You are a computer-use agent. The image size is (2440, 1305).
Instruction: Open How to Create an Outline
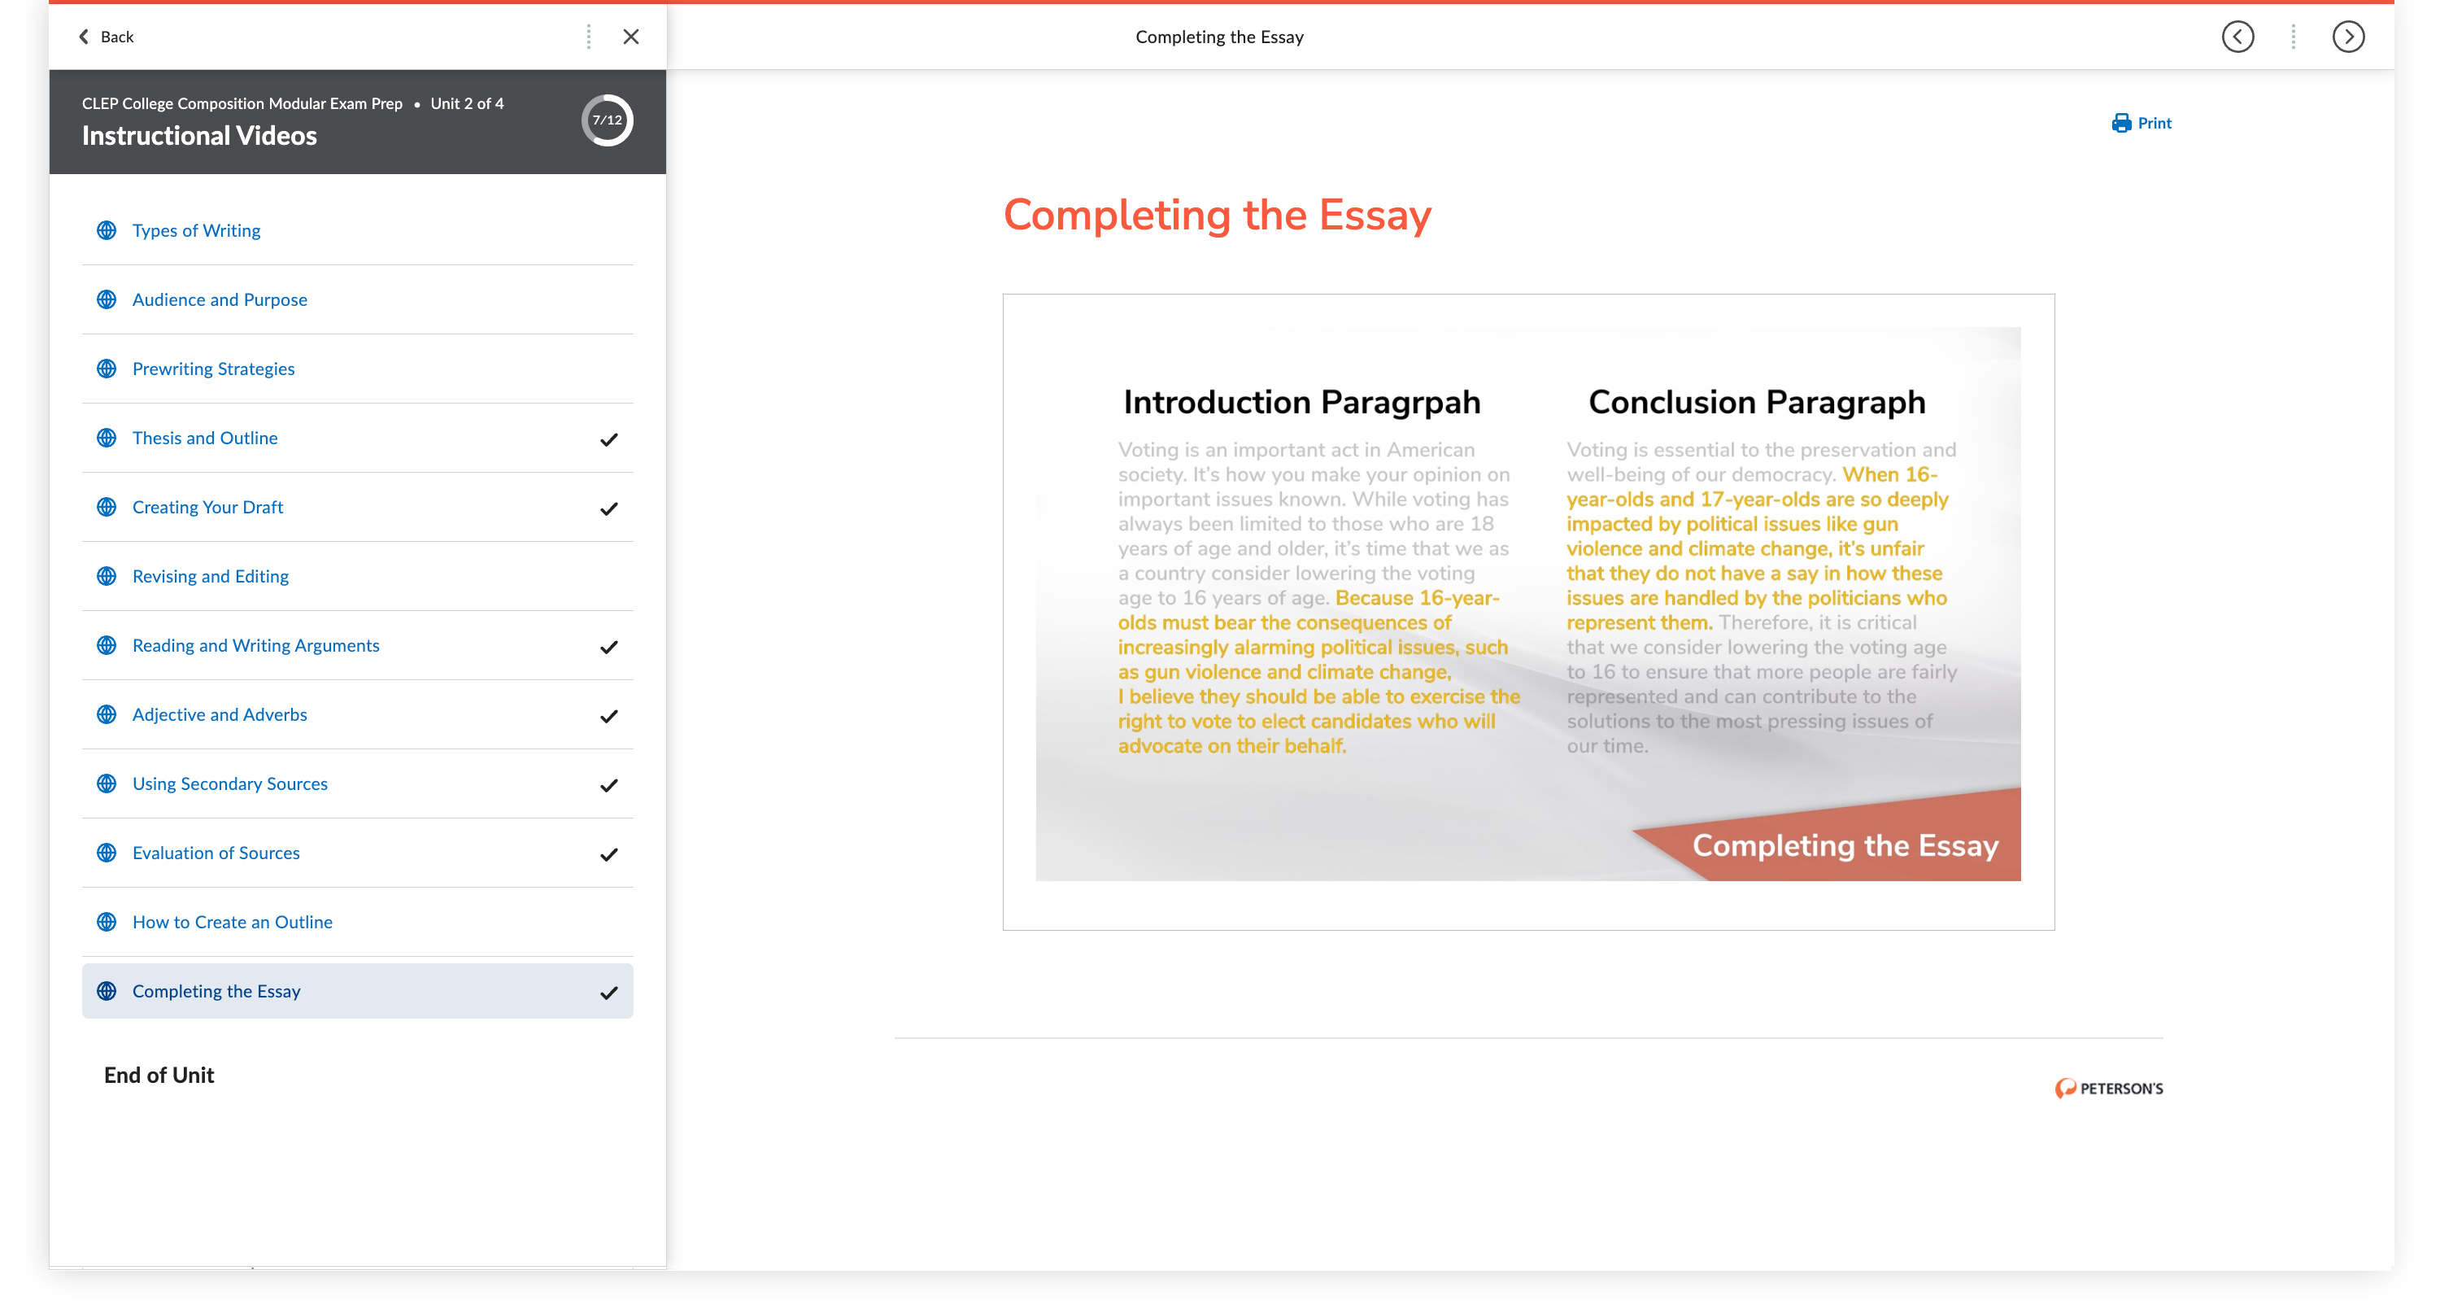232,922
